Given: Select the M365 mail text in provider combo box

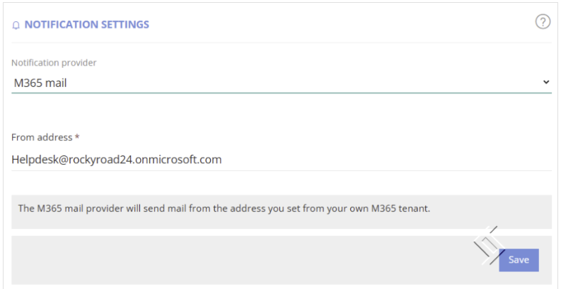Looking at the screenshot, I should (40, 83).
